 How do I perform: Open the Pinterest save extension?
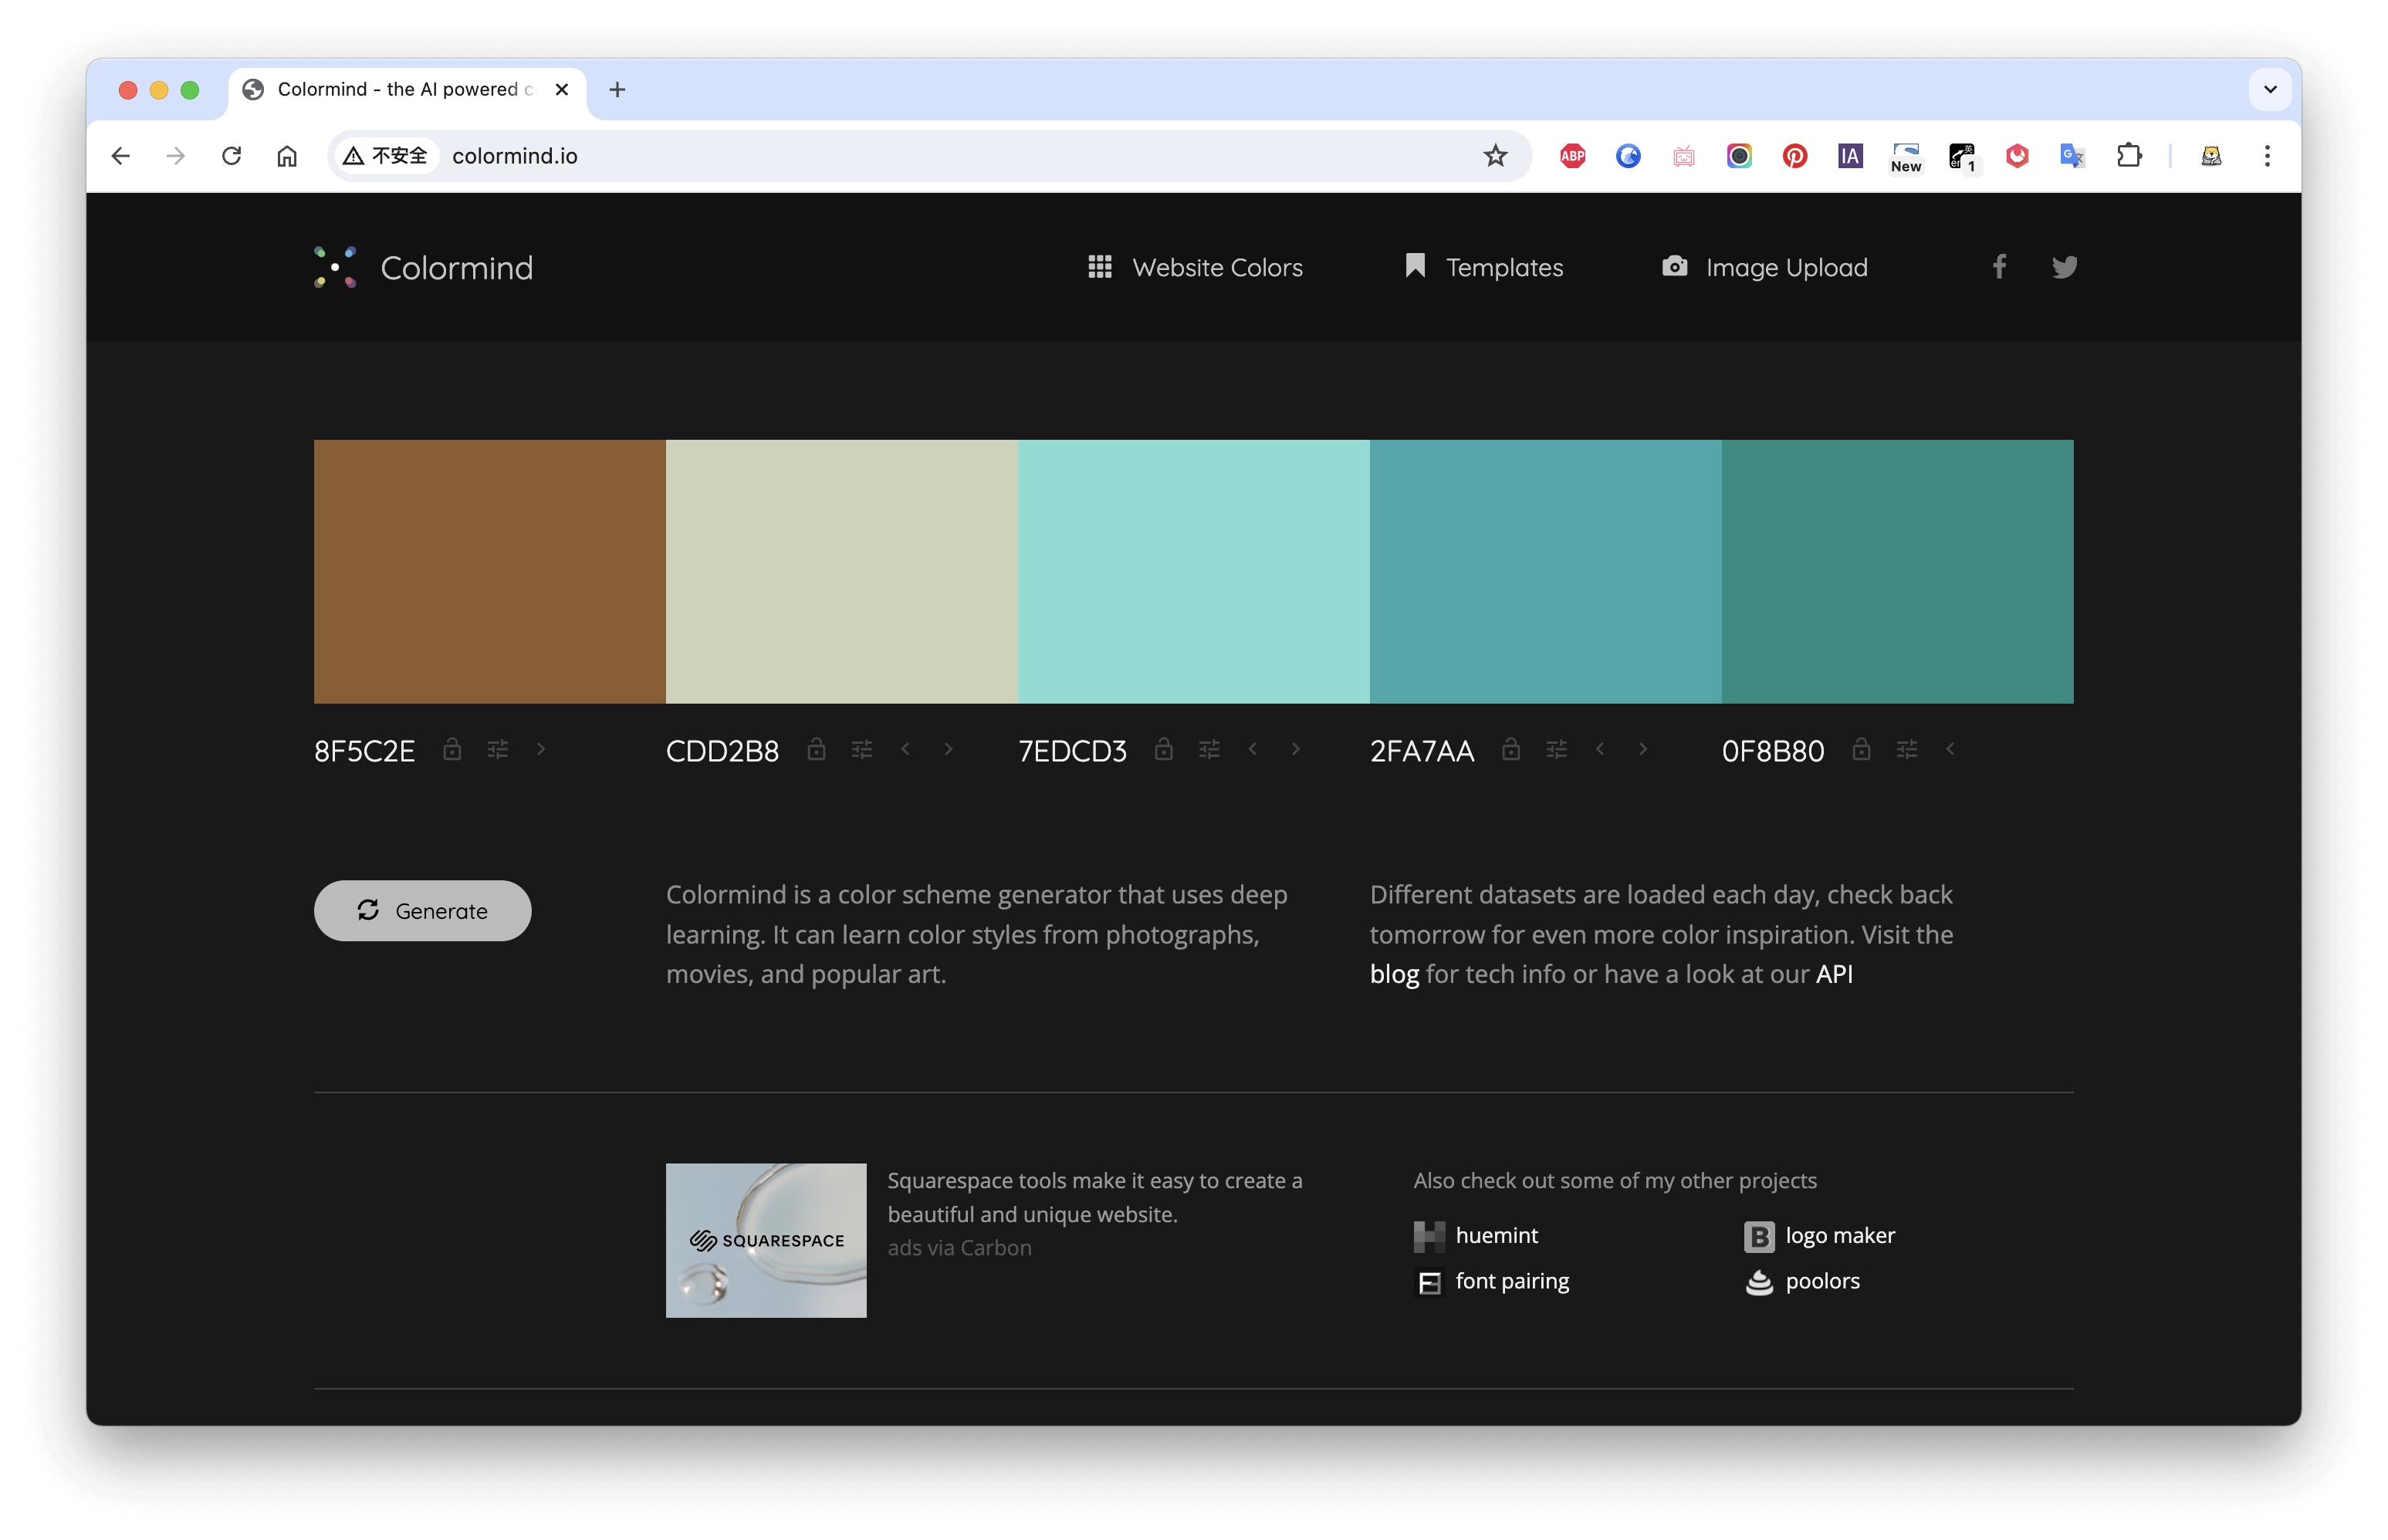coord(1794,156)
